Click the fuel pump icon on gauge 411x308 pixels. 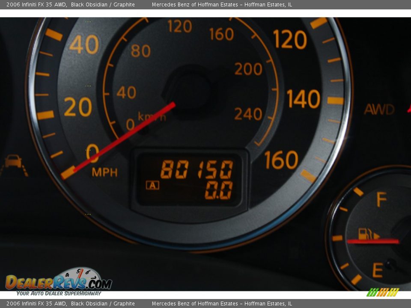[369, 234]
